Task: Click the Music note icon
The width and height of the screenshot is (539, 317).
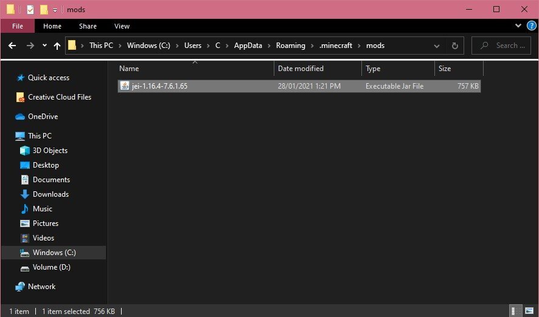Action: coord(25,208)
